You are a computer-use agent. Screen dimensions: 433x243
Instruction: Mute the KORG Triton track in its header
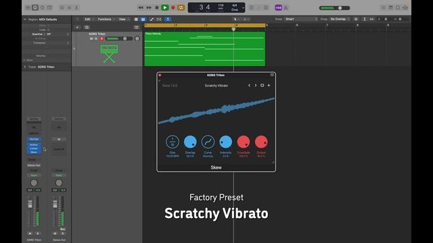[x=91, y=39]
